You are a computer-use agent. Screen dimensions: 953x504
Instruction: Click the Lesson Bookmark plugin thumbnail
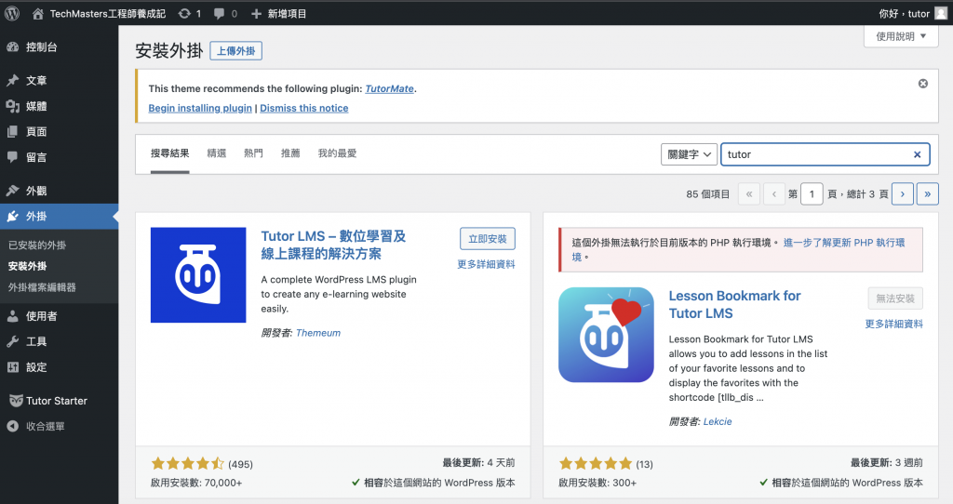[606, 335]
